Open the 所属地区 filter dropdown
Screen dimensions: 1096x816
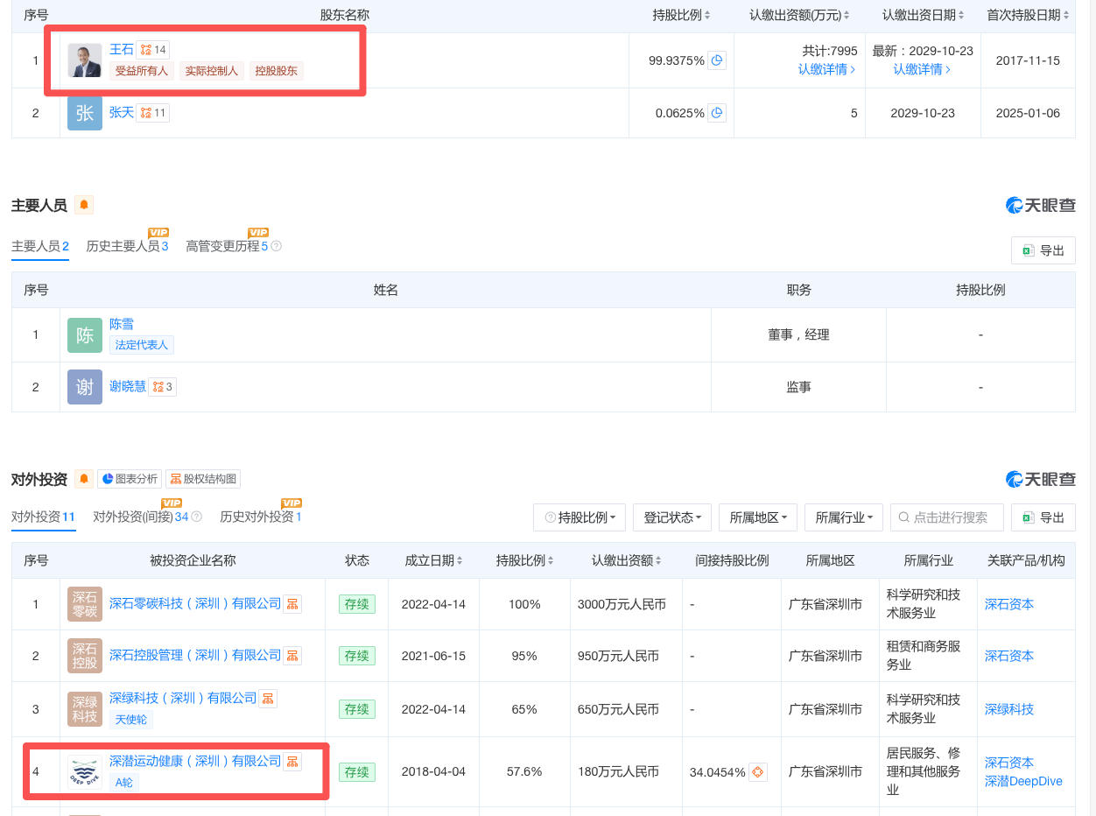pyautogui.click(x=758, y=517)
